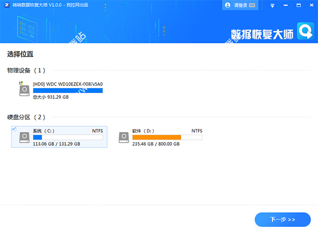318x234 pixels.
Task: Minimize the window
Action: coord(286,5)
